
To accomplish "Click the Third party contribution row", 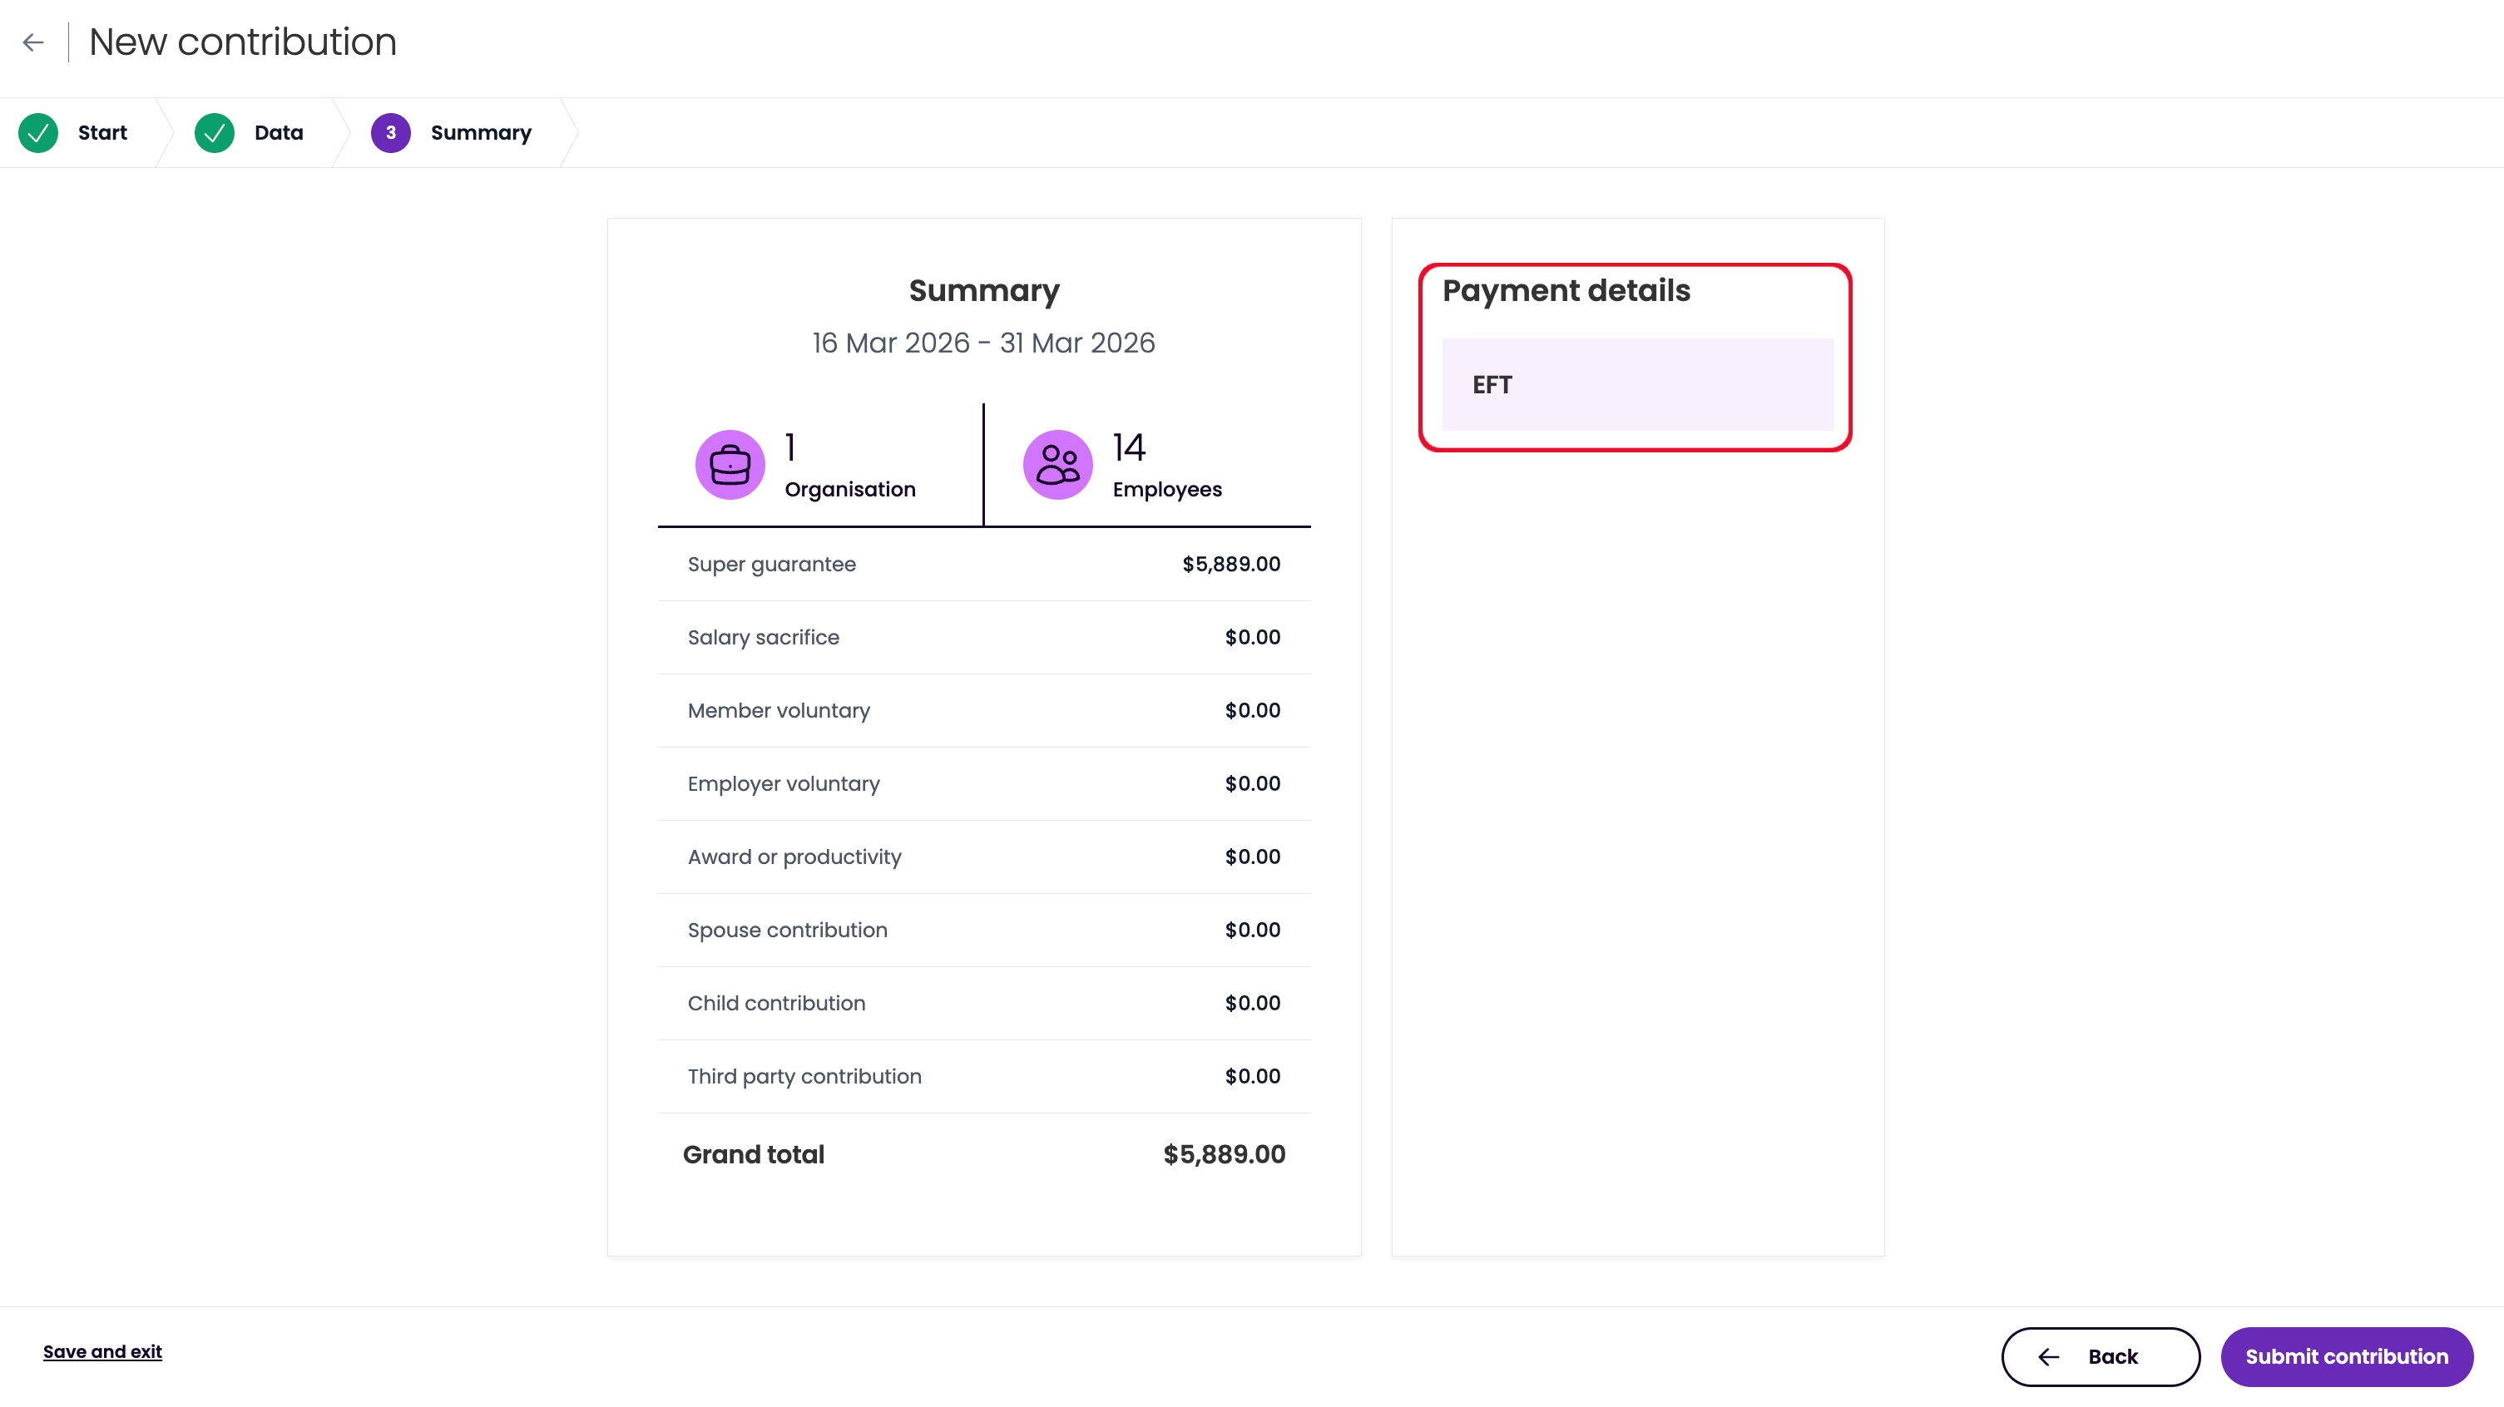I will 983,1077.
